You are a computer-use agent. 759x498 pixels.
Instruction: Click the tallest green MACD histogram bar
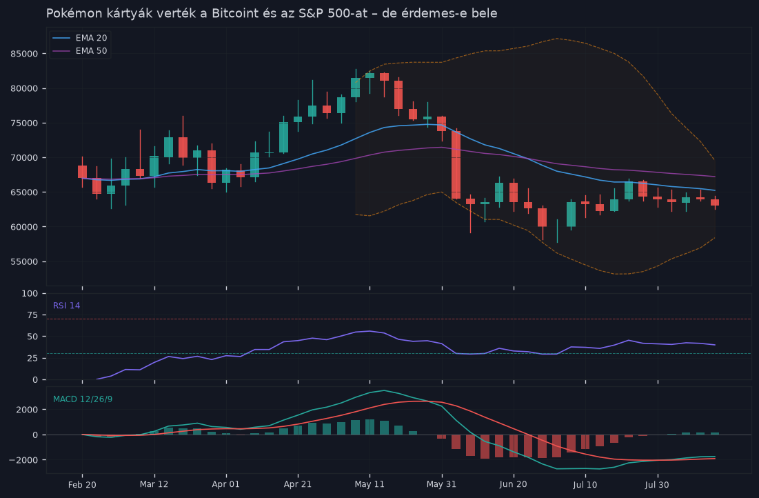coord(370,427)
